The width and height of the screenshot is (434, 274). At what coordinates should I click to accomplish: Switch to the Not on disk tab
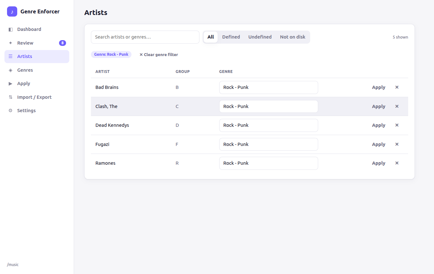pos(293,37)
